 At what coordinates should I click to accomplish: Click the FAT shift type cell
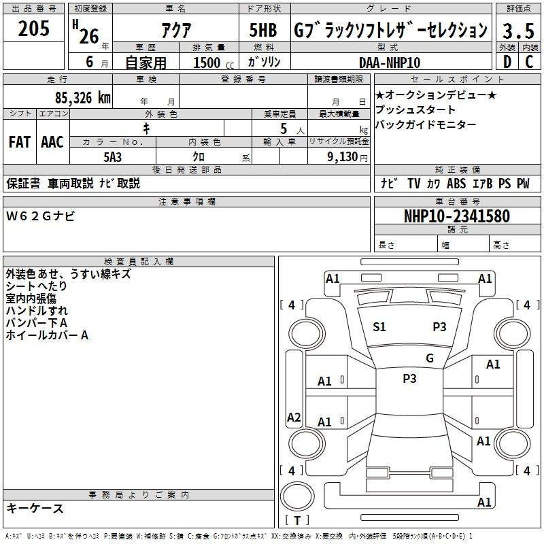[20, 141]
